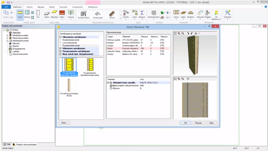The width and height of the screenshot is (268, 151).
Task: Toggle the Väritäyttö koko seinälle checkbox
Action: [x=111, y=83]
